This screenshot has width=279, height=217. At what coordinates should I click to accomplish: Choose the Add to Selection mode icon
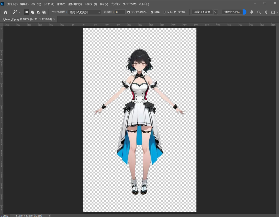32,12
